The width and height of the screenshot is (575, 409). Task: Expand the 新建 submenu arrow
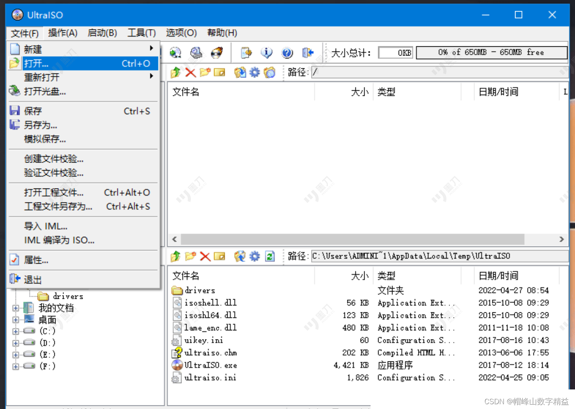tap(151, 48)
